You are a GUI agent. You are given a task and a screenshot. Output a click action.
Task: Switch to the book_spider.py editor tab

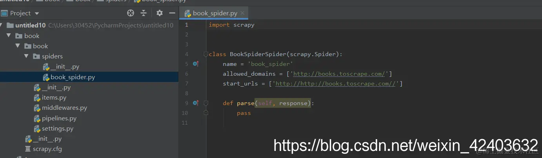coord(214,13)
